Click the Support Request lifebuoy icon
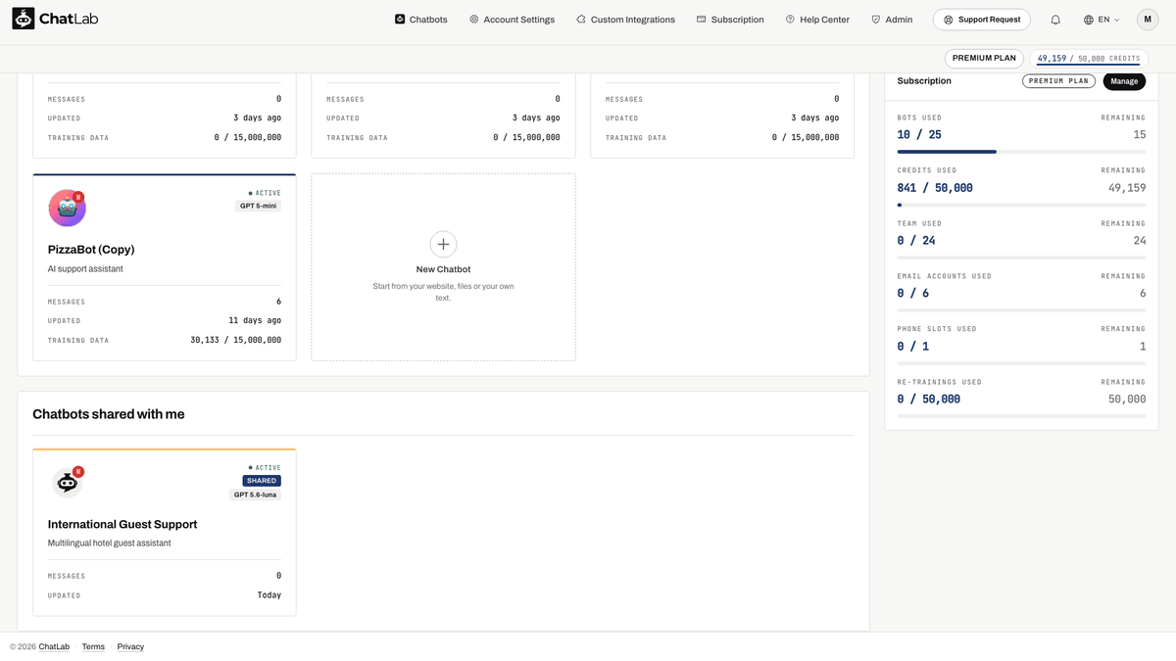 (x=949, y=20)
